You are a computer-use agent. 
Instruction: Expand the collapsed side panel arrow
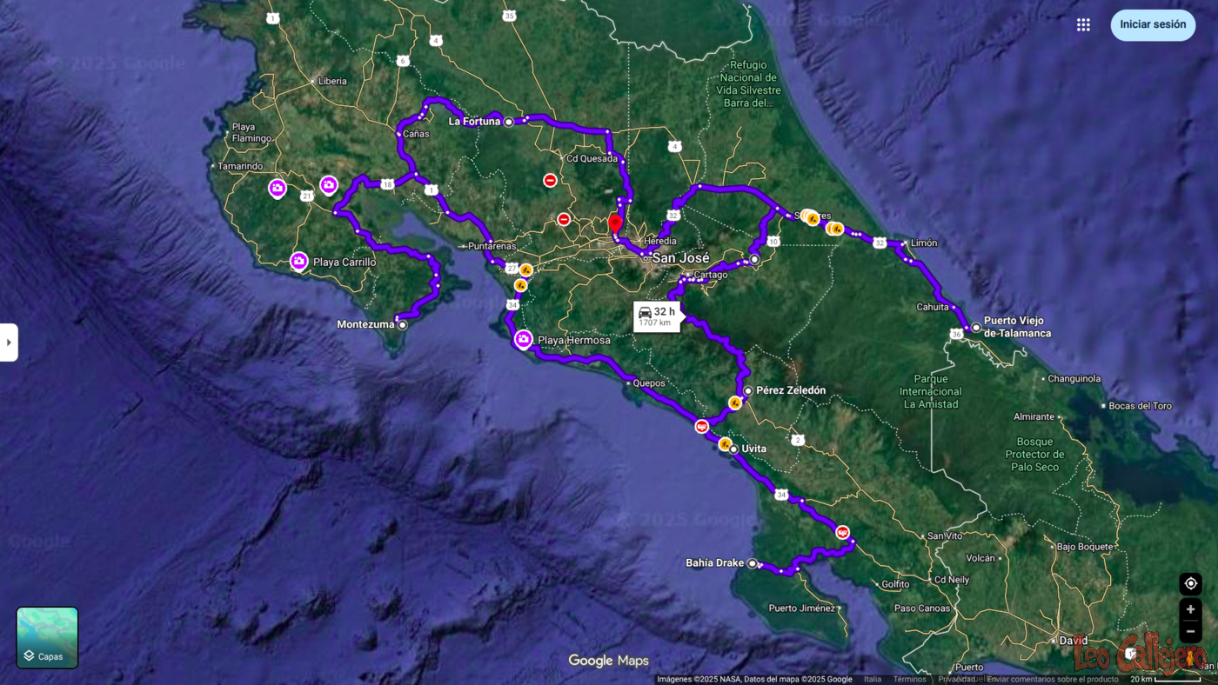click(x=9, y=342)
